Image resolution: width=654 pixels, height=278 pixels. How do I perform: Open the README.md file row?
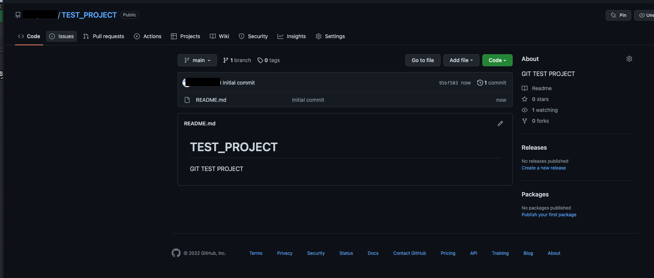point(345,100)
